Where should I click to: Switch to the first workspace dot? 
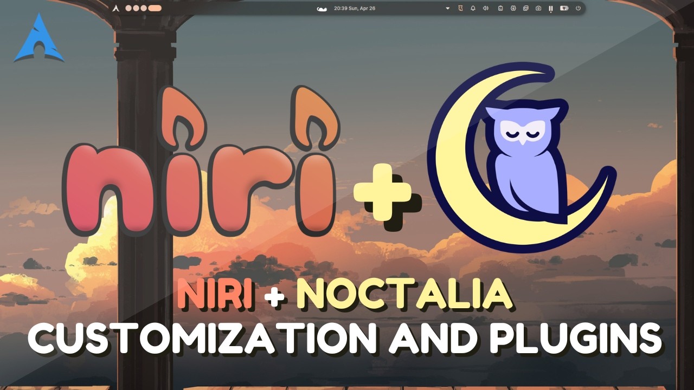(128, 8)
